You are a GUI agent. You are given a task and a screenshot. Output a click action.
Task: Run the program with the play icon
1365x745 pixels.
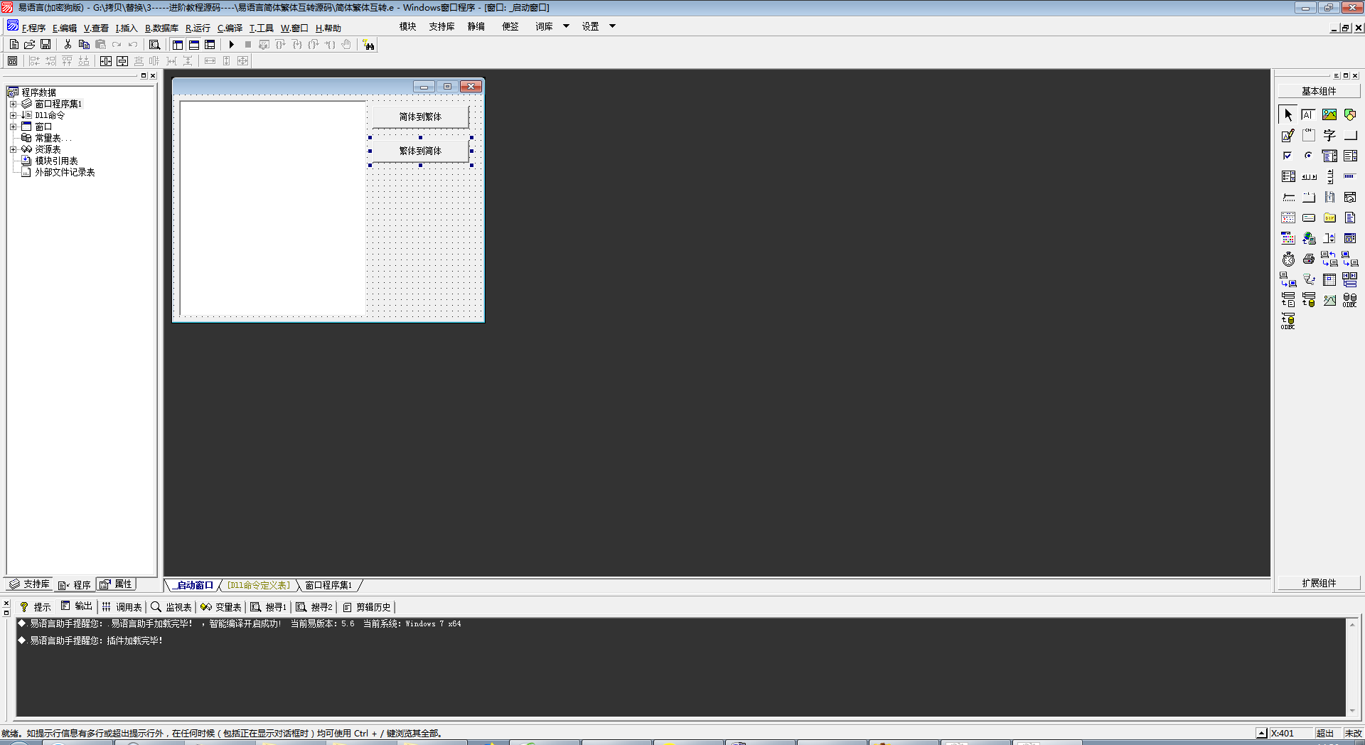click(231, 44)
